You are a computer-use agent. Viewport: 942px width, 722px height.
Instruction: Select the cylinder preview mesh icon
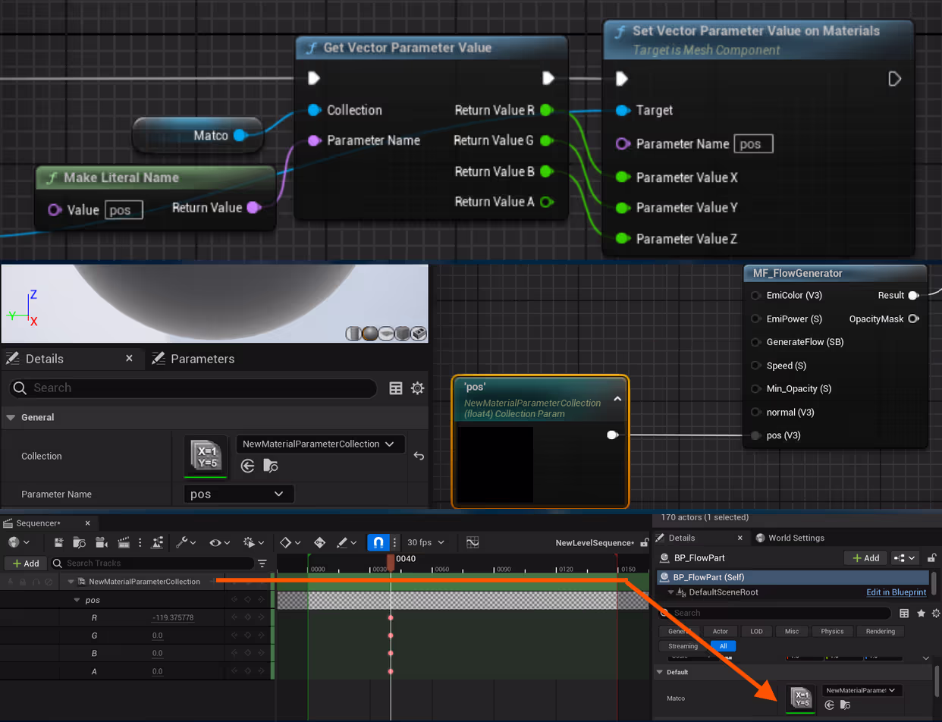tap(353, 333)
